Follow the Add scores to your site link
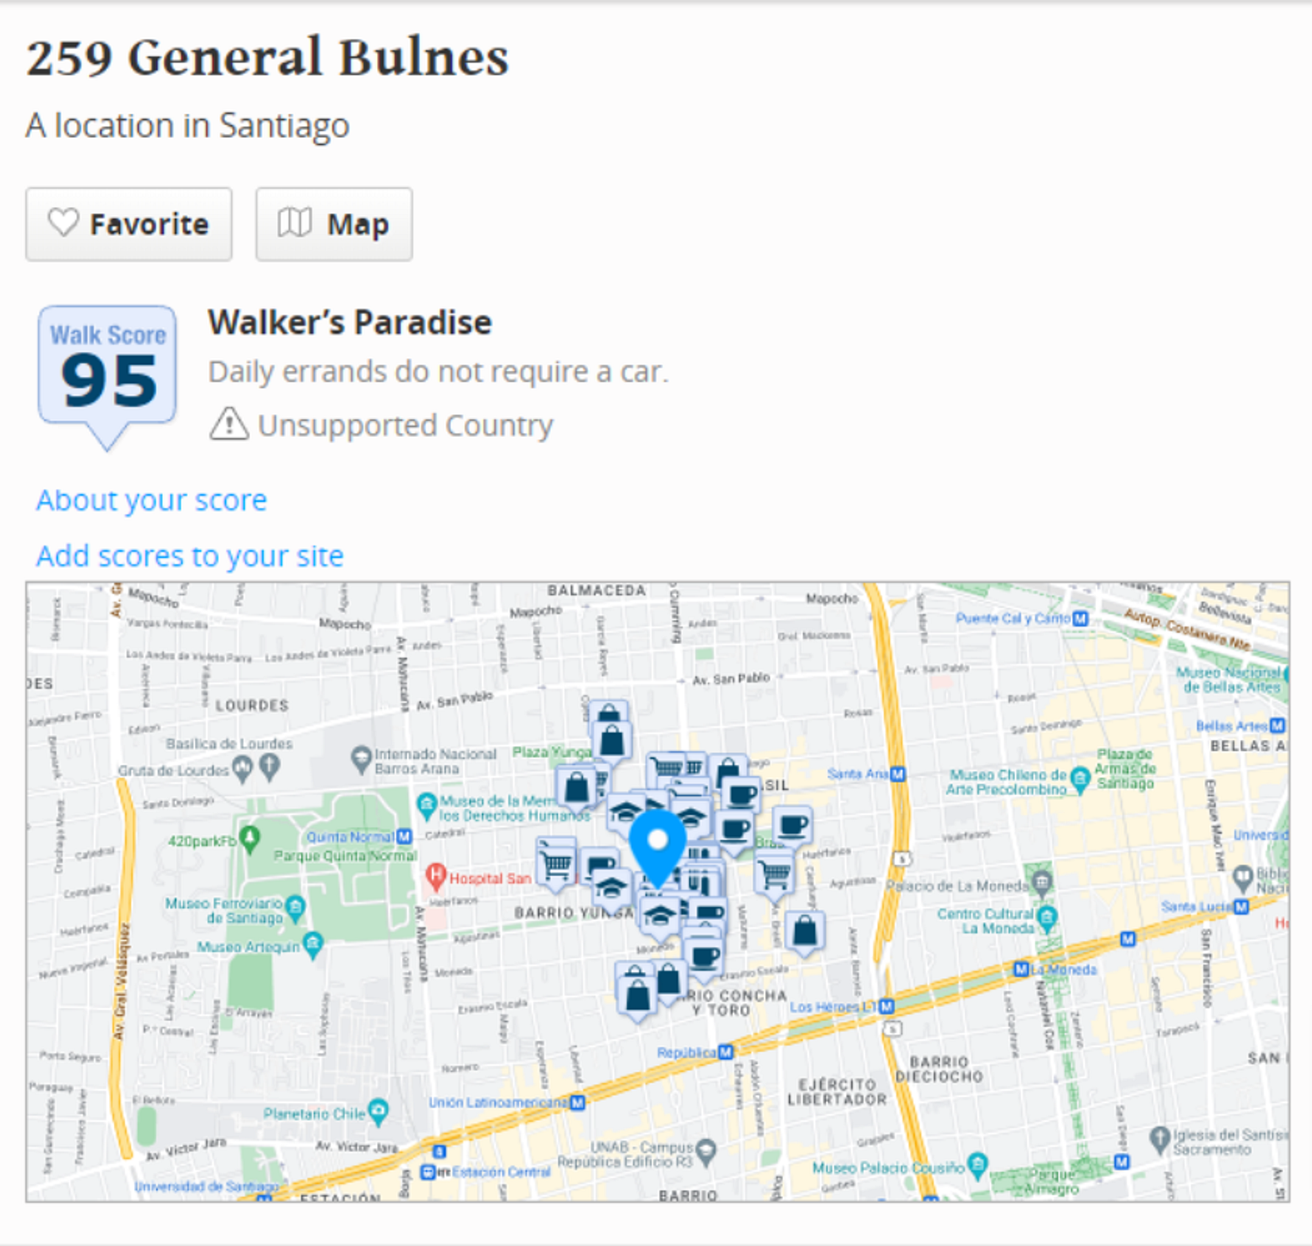 click(190, 556)
